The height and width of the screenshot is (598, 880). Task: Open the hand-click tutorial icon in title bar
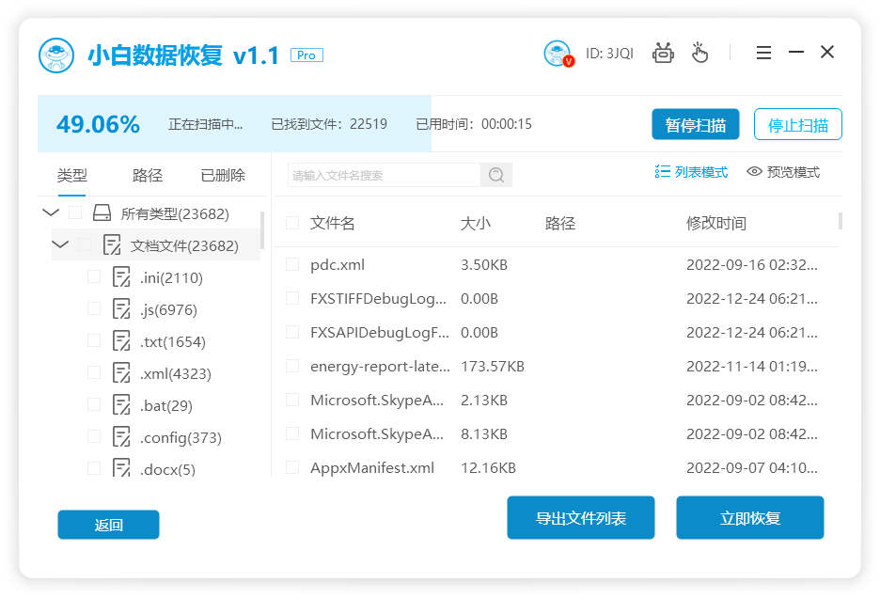click(x=699, y=54)
